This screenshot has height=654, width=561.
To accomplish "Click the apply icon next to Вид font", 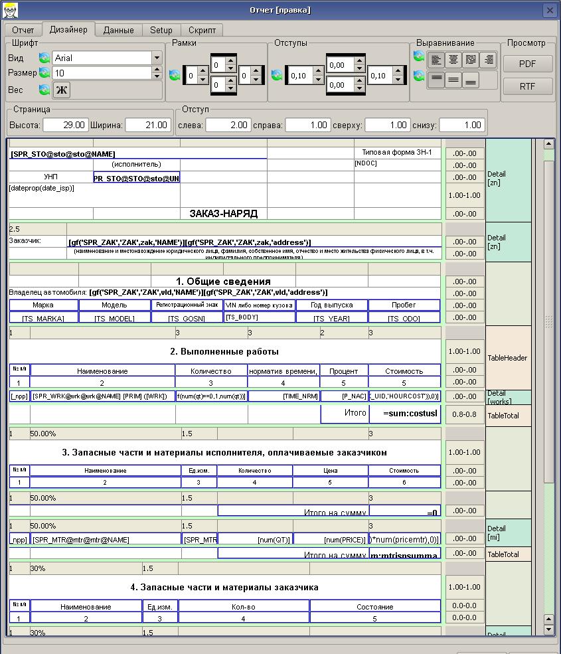I will point(44,58).
